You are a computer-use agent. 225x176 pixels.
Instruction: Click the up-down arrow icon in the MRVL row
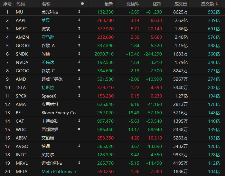point(79,163)
